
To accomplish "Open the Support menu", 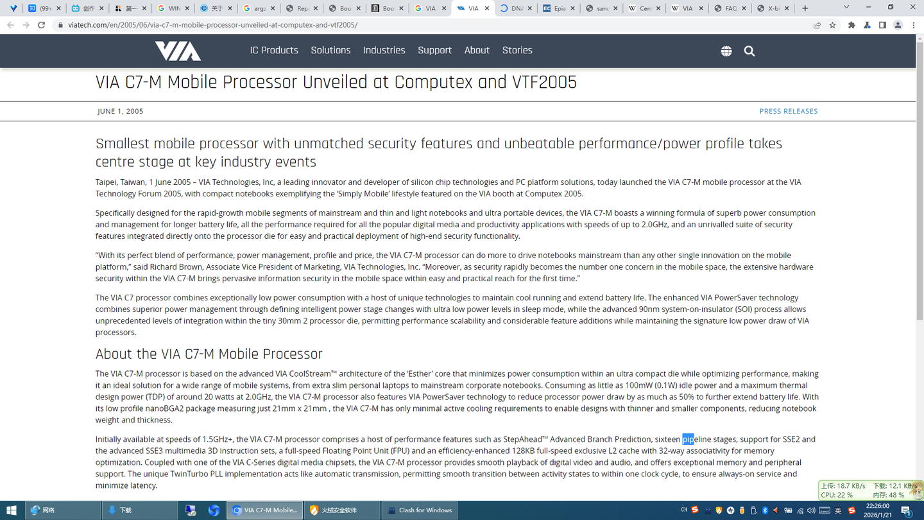I will [x=434, y=50].
